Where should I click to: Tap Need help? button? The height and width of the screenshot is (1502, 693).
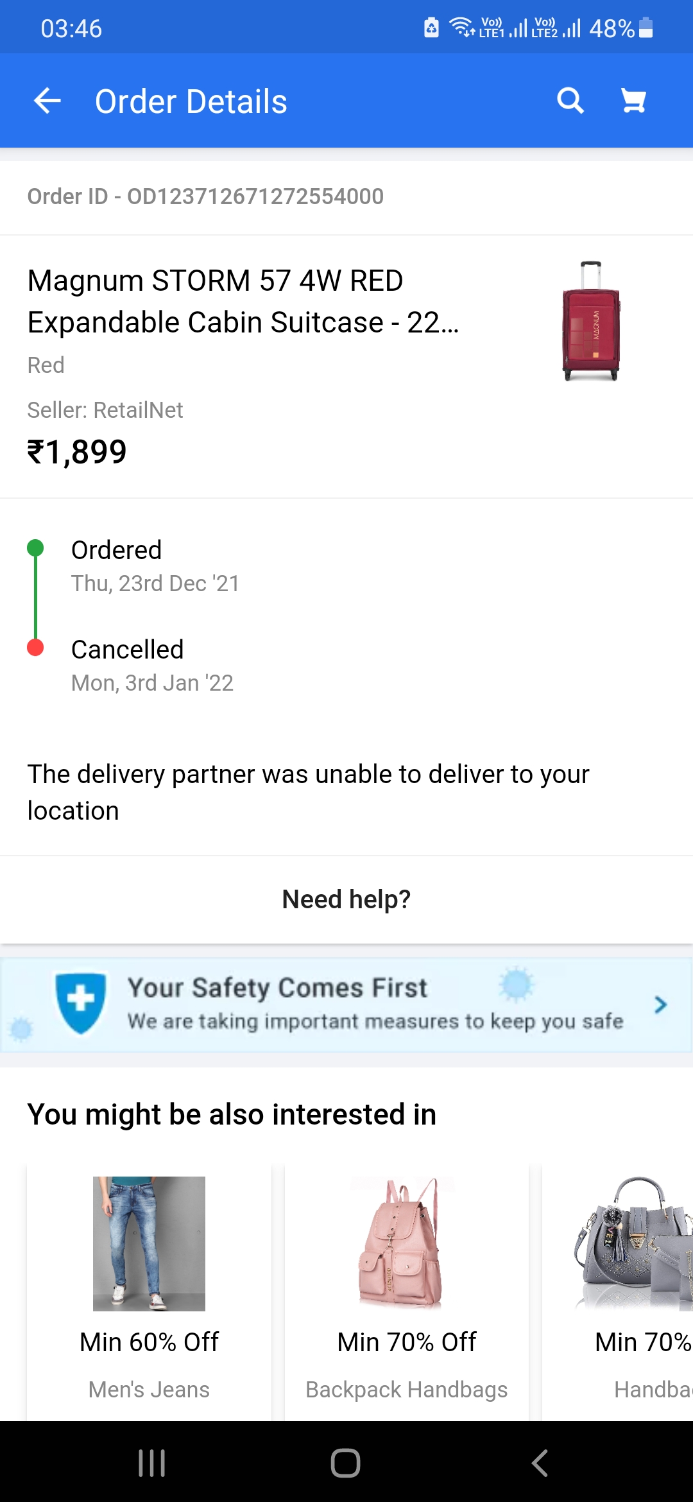(346, 899)
